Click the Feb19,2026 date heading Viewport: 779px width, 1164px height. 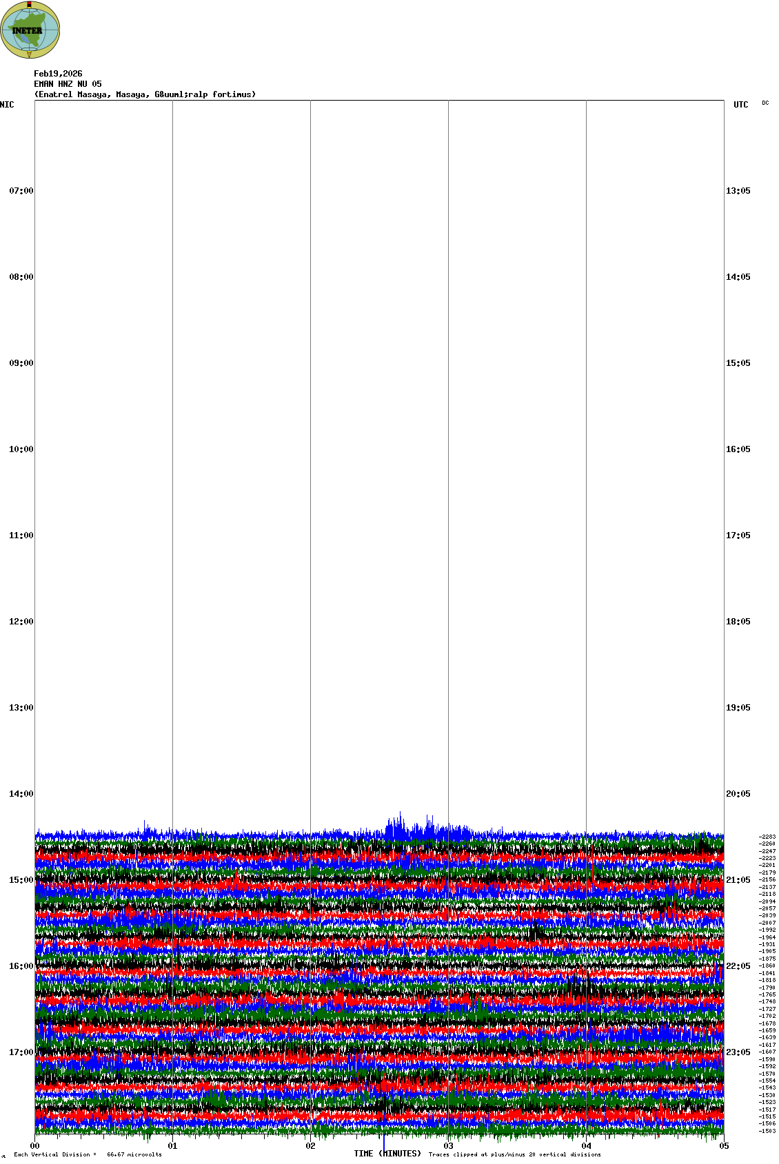[x=58, y=74]
